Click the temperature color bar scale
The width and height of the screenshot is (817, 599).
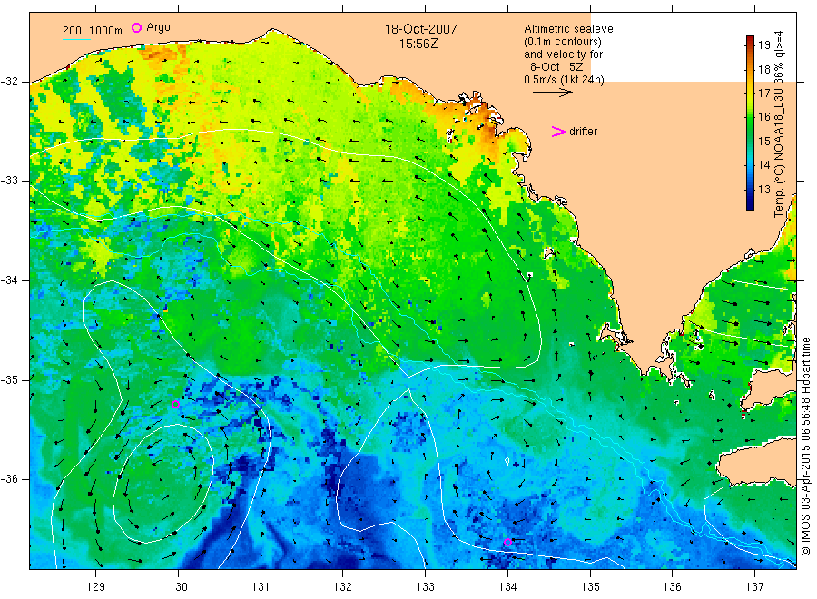tap(751, 123)
